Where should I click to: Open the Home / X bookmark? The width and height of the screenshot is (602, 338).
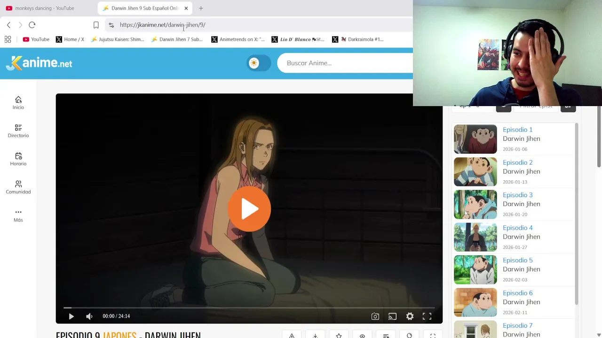point(70,39)
